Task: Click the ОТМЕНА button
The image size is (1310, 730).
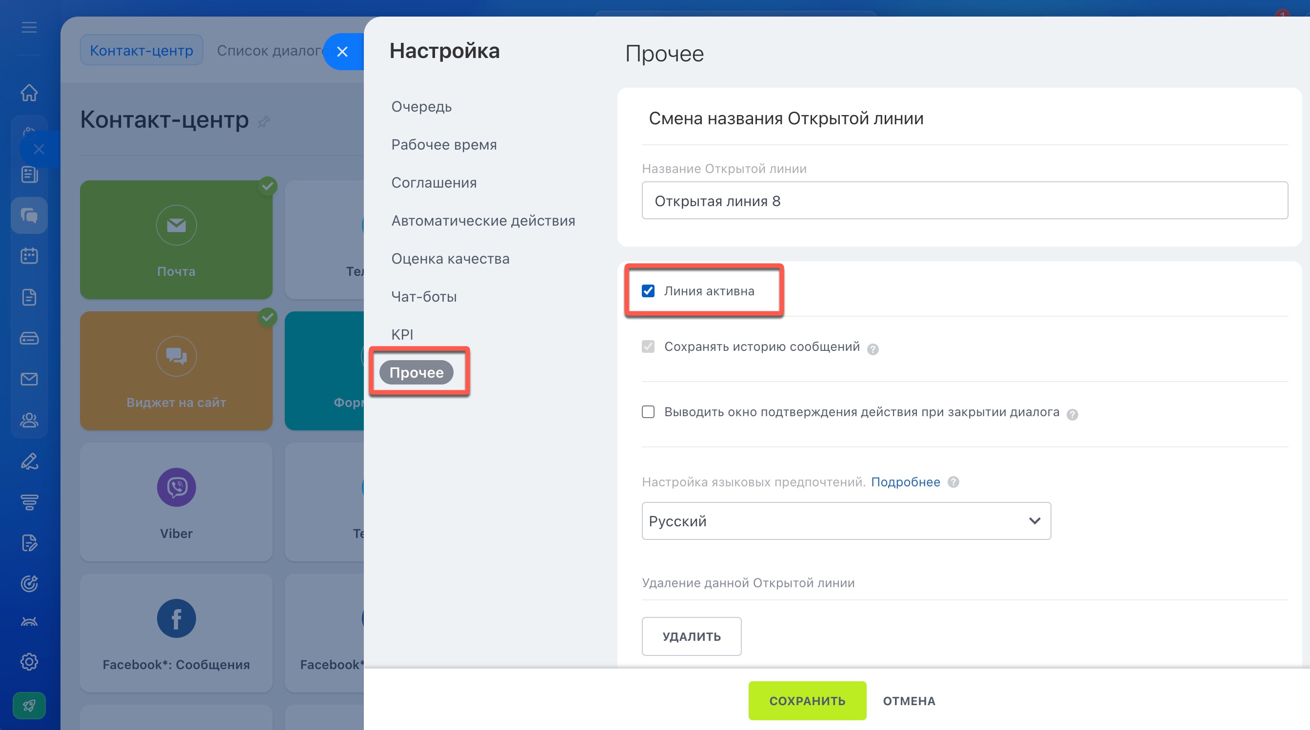Action: coord(909,701)
